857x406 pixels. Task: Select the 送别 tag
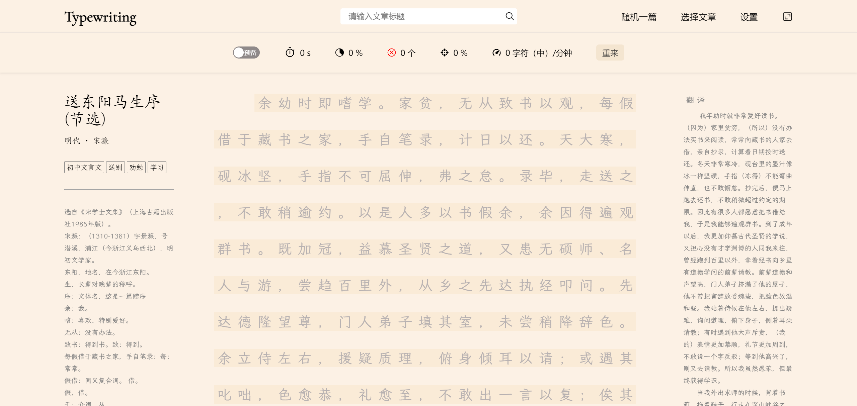115,167
